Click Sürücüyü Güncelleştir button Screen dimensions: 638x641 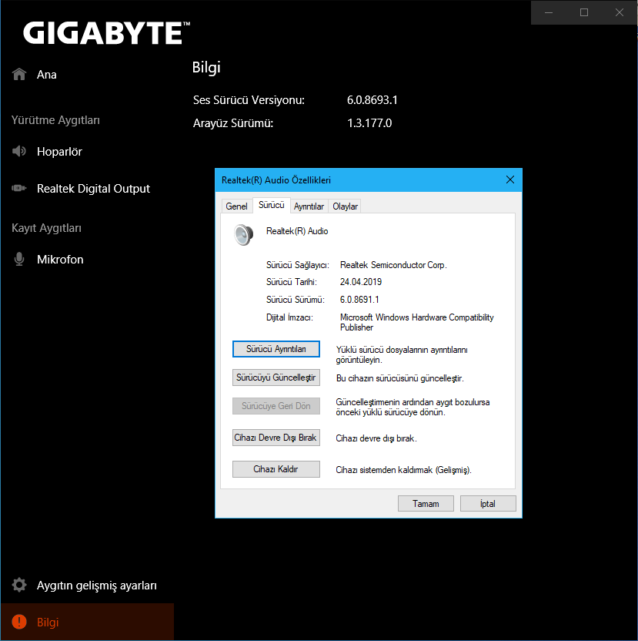point(276,378)
